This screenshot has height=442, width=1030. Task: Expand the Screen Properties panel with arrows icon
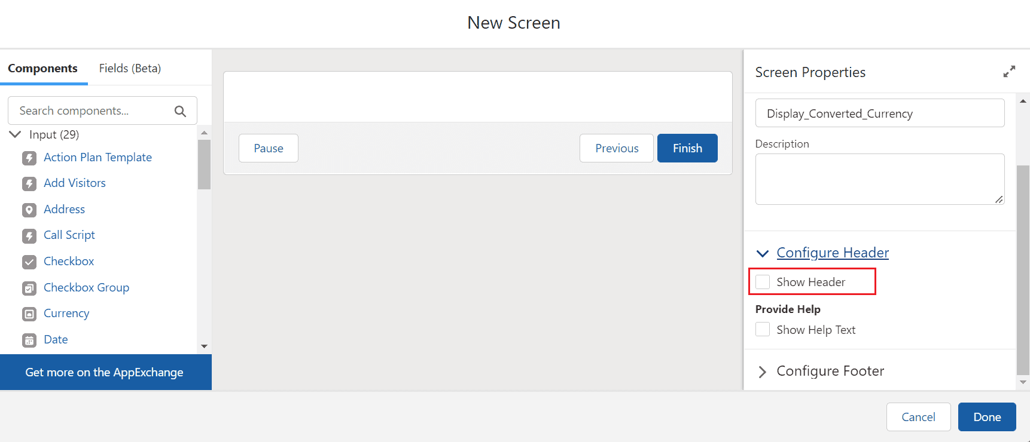click(x=1009, y=72)
